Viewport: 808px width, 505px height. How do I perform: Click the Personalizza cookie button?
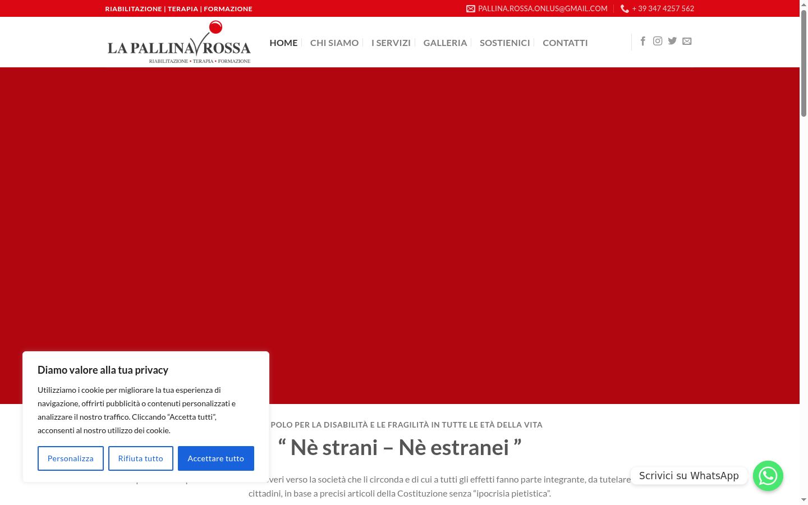[x=71, y=458]
